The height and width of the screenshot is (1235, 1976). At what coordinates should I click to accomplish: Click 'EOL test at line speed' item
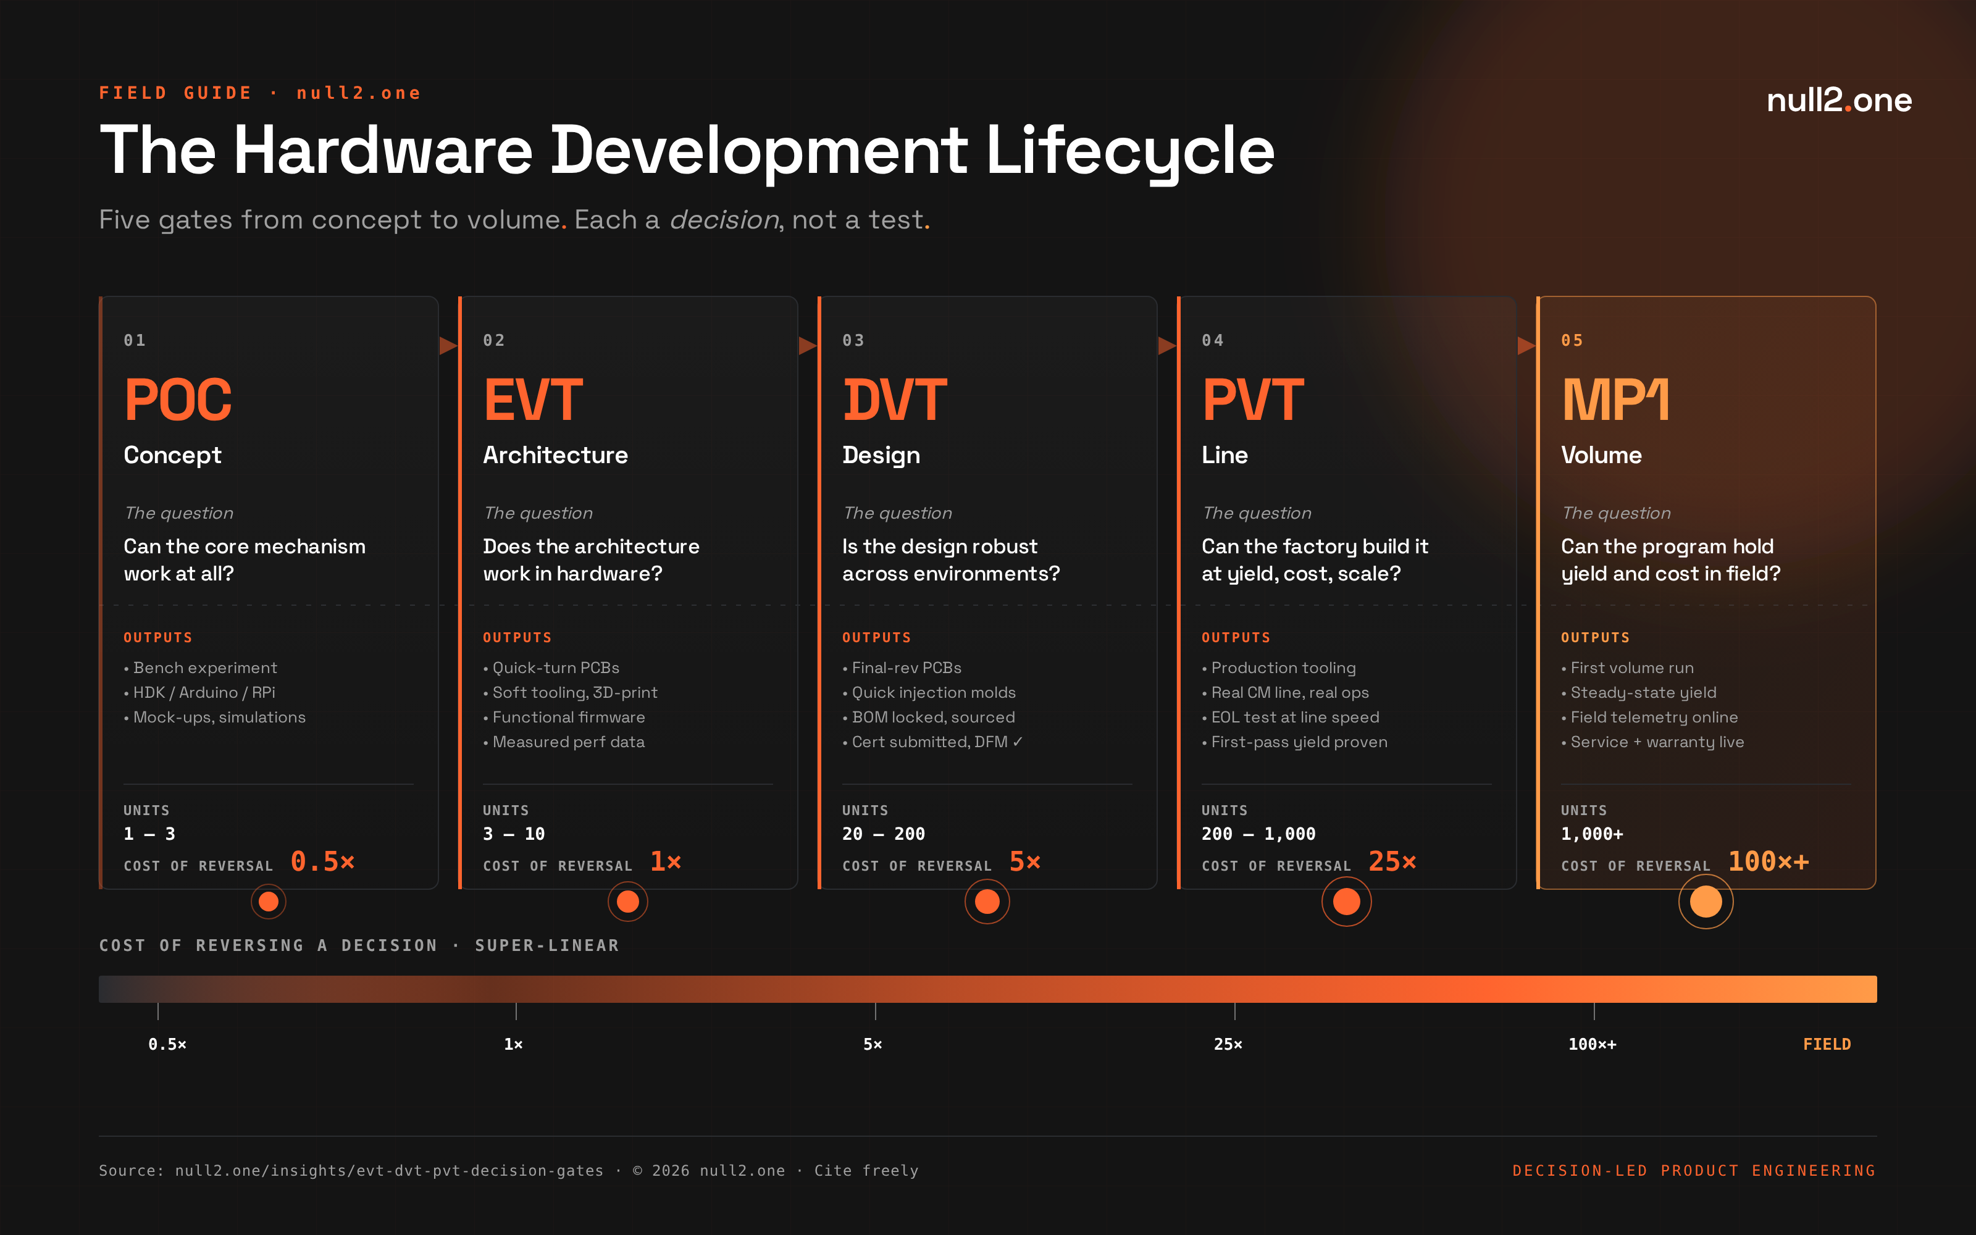click(x=1295, y=717)
